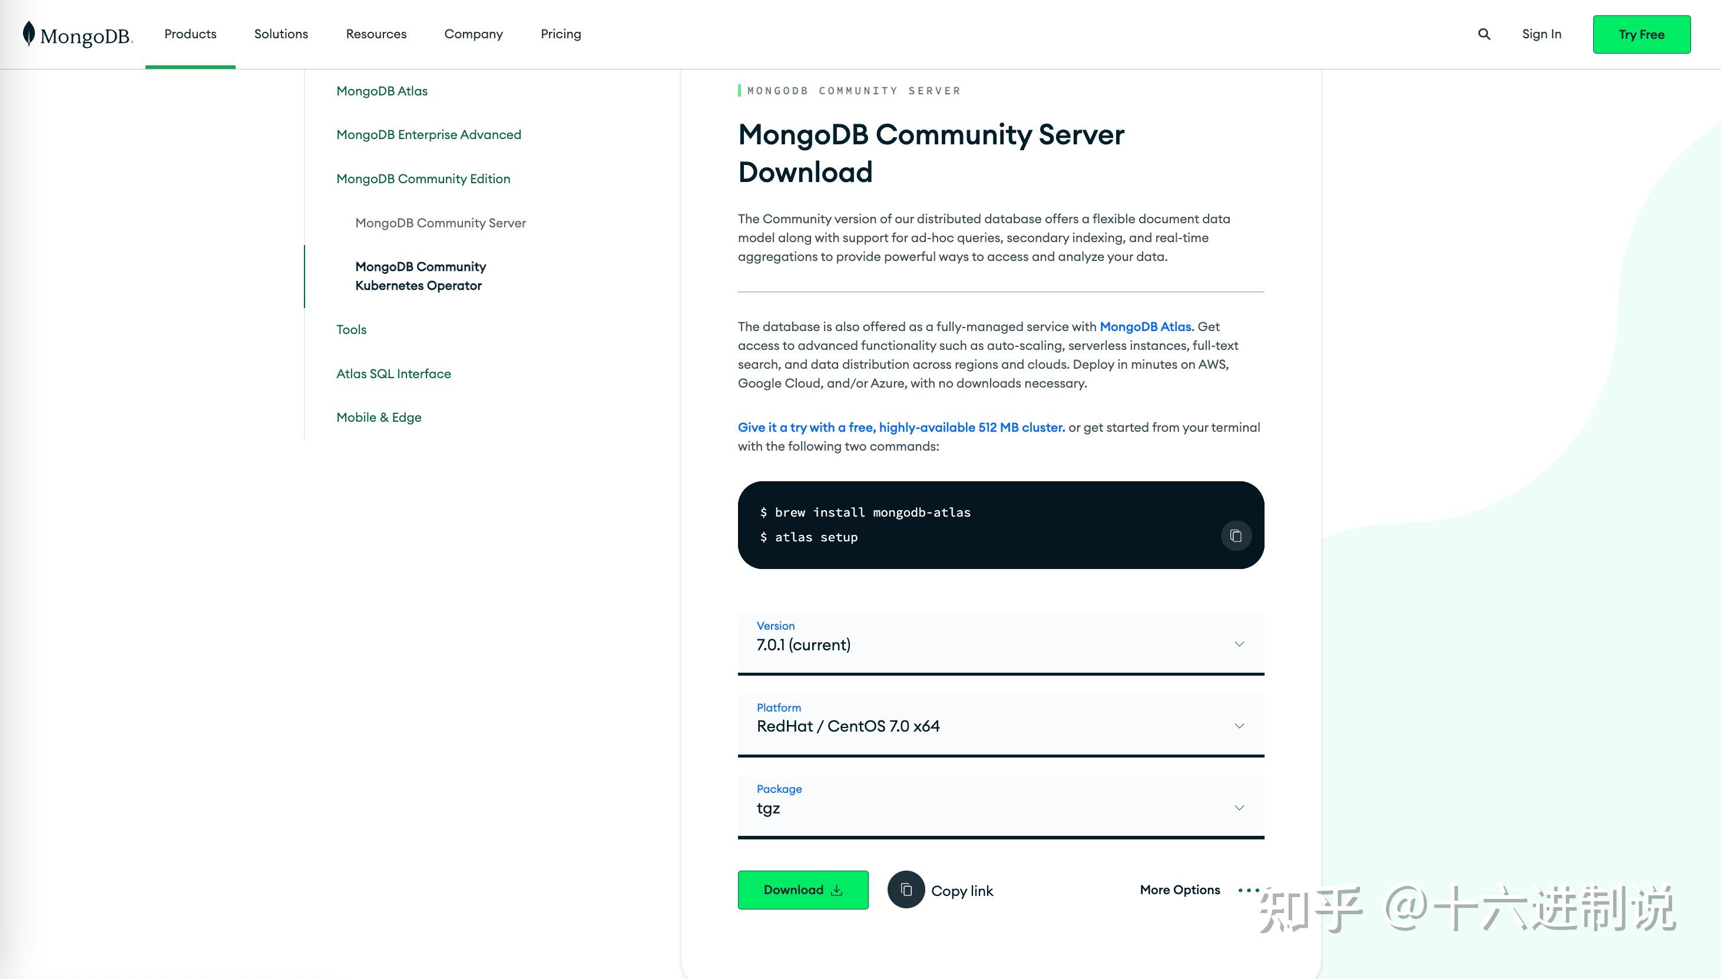Copy the brew install commands using copy icon
The width and height of the screenshot is (1721, 979).
pos(1236,536)
